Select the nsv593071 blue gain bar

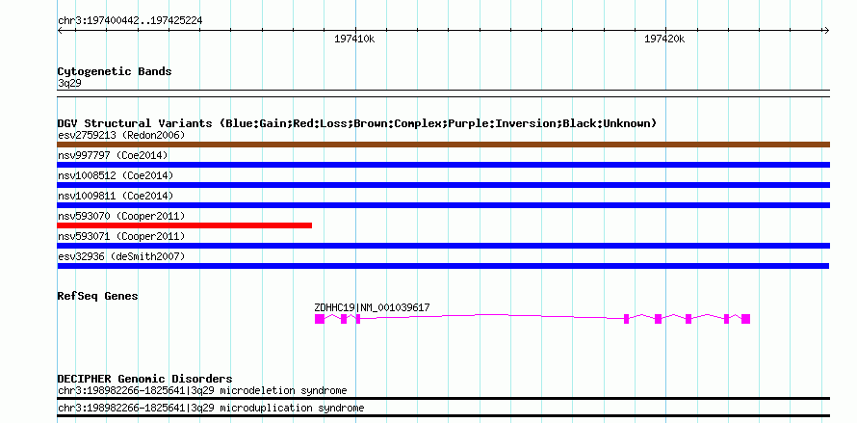pyautogui.click(x=443, y=246)
